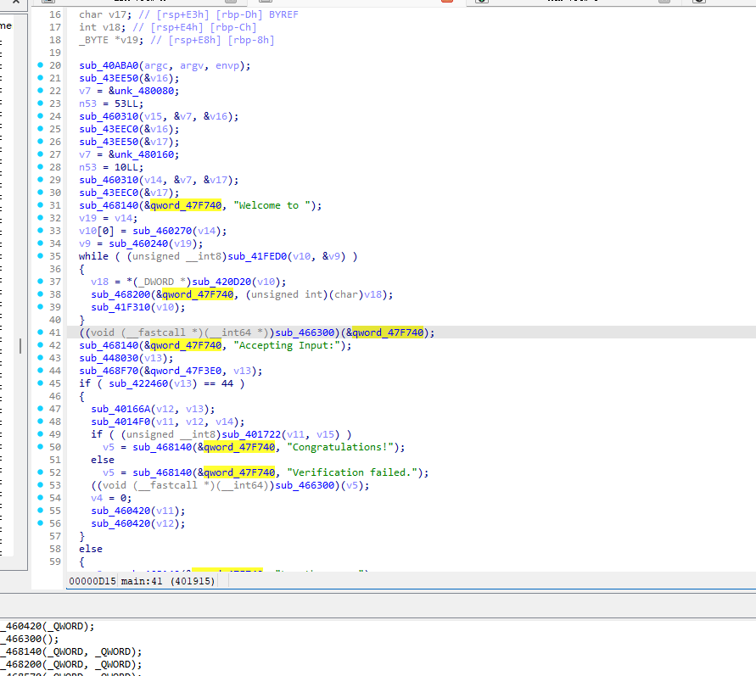Viewport: 756px width, 676px height.
Task: Toggle breakpoint dot on line 20
Action: coord(40,65)
